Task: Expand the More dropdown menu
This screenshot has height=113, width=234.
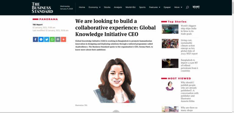Action: [x=178, y=7]
